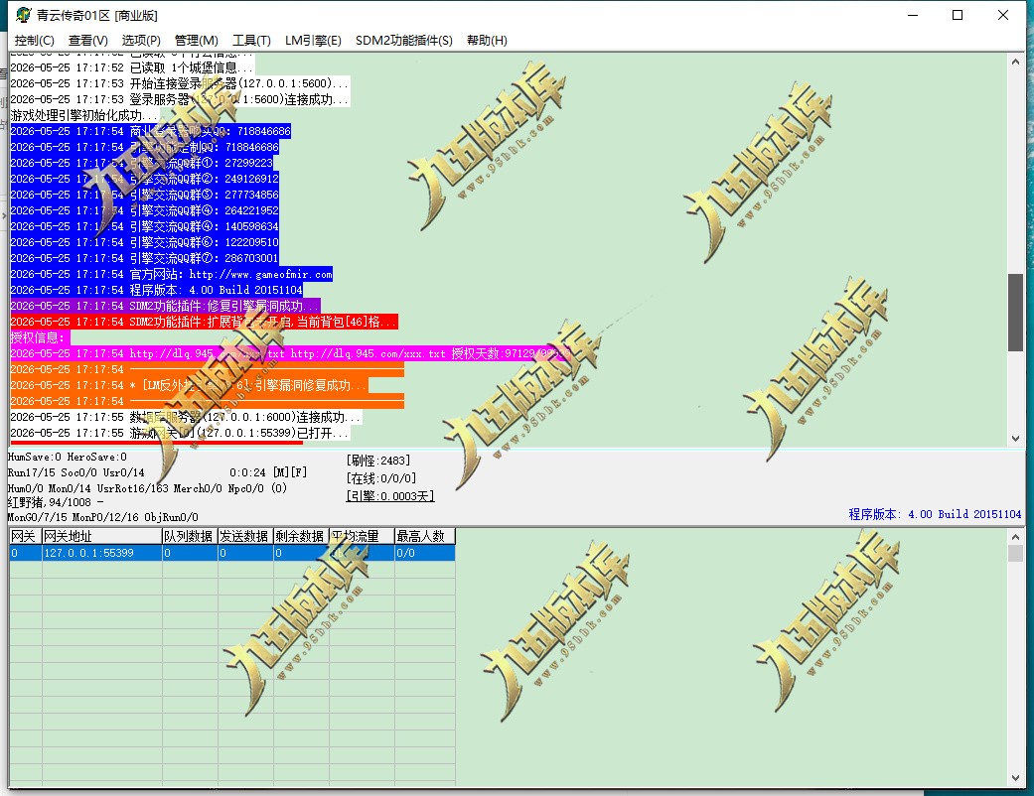Image resolution: width=1034 pixels, height=796 pixels.
Task: Close the 青云传奇01区 window
Action: (1003, 15)
